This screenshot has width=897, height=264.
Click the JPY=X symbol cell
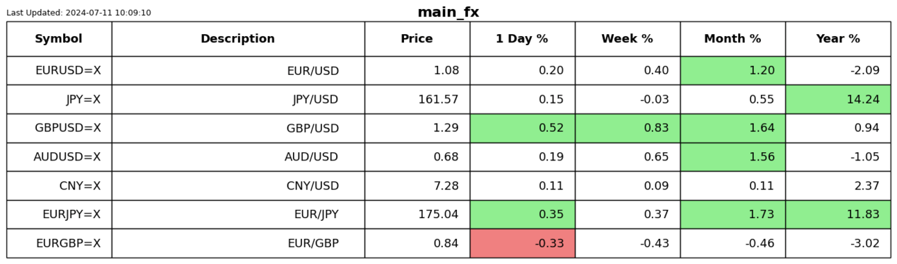tap(59, 99)
